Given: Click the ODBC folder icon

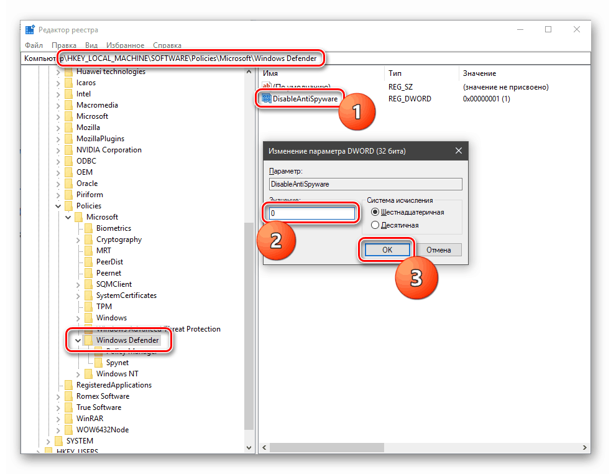Looking at the screenshot, I should pos(68,160).
